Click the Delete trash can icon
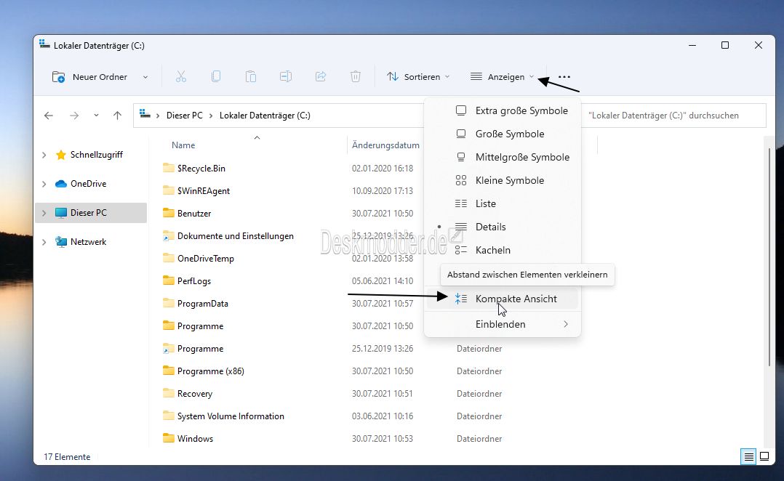Screen dimensions: 784x481 (x=355, y=76)
